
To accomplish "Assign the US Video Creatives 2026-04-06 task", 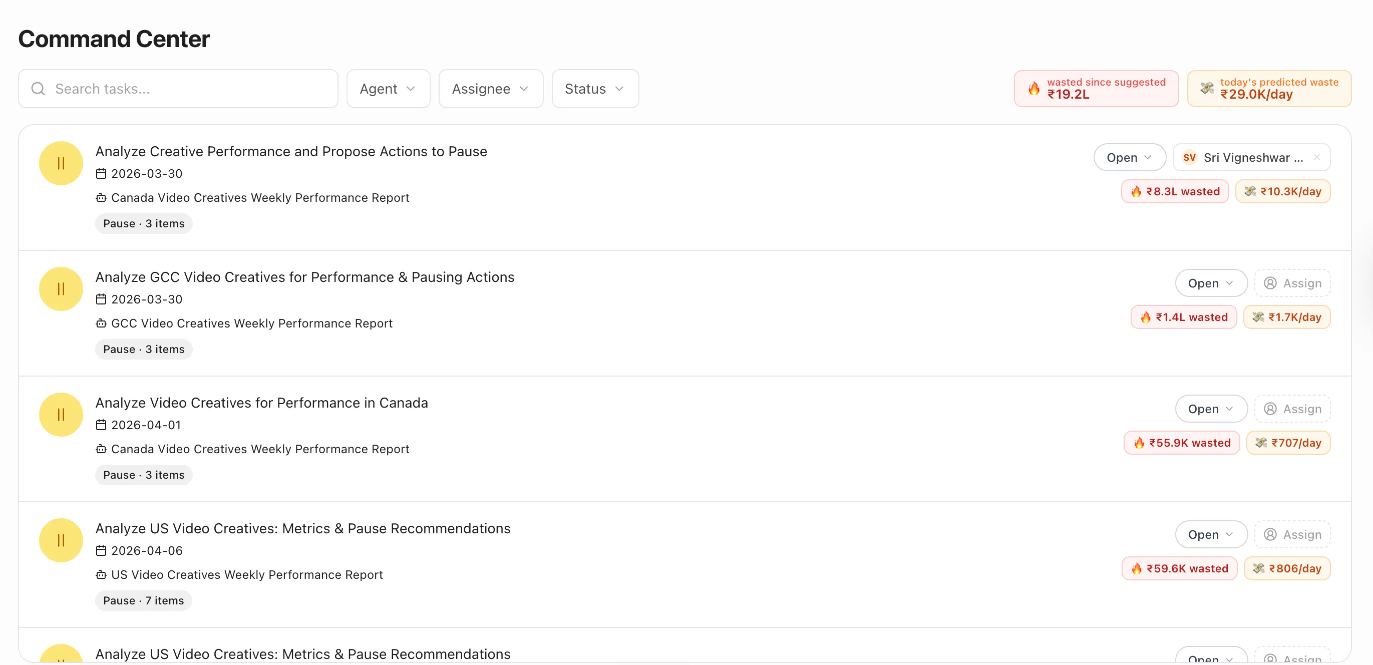I will tap(1292, 535).
